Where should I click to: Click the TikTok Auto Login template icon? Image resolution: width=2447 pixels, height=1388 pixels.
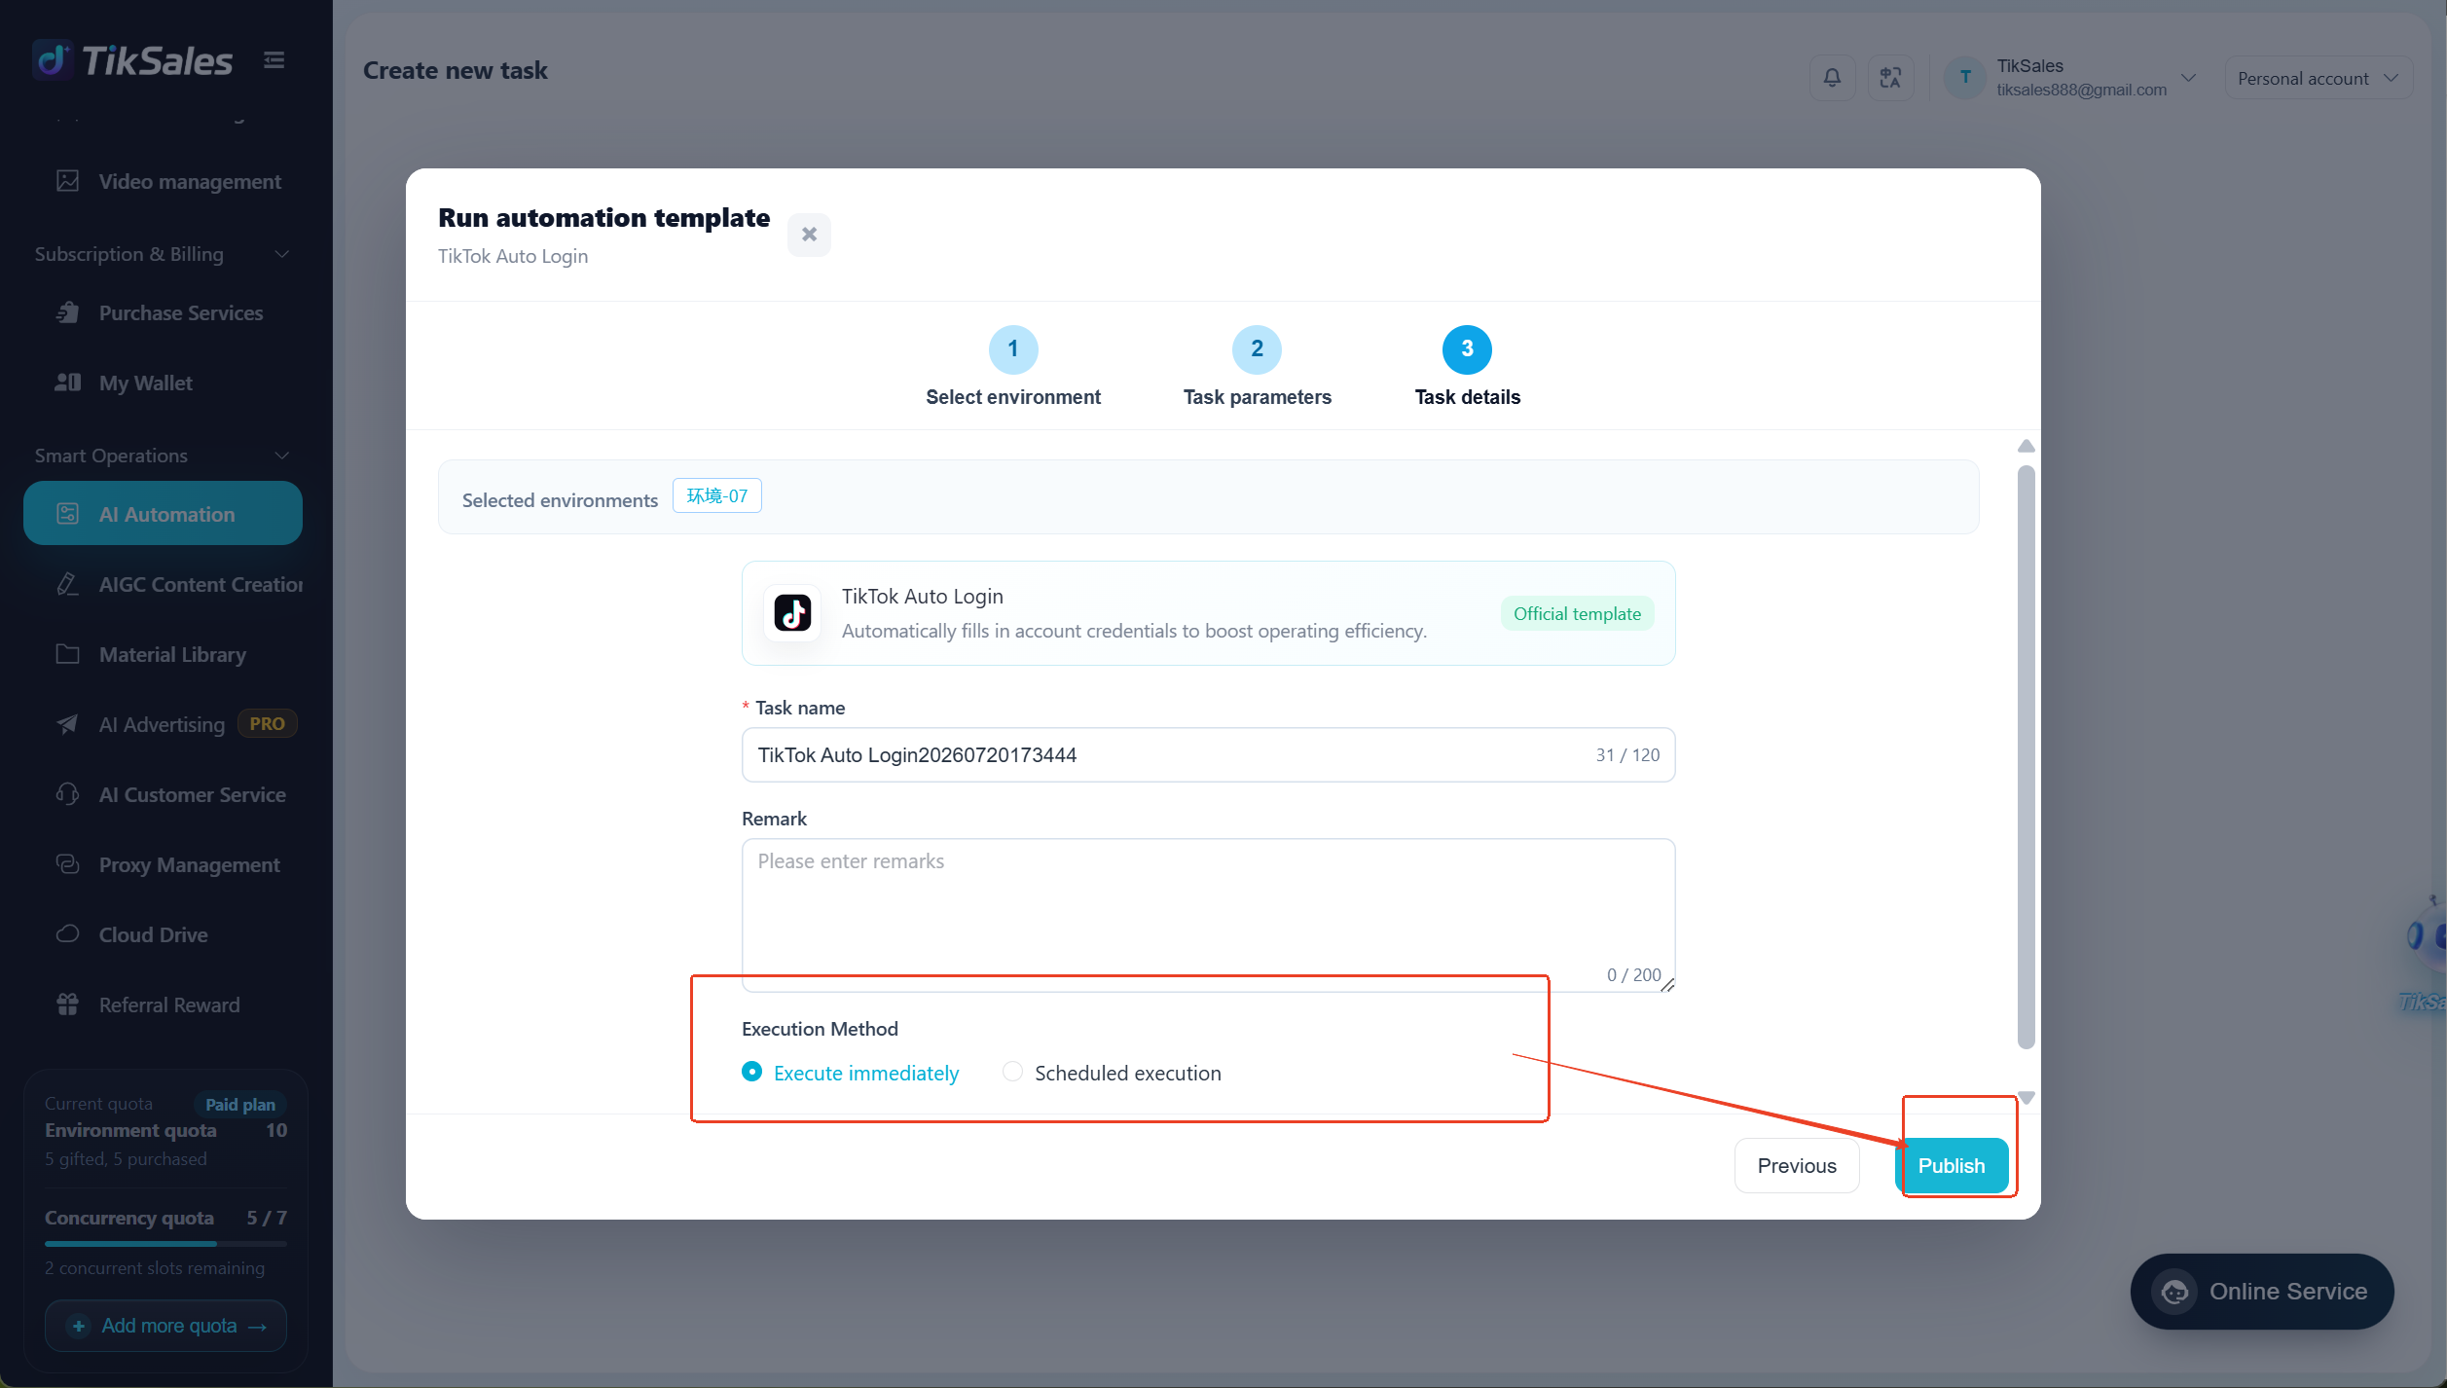pyautogui.click(x=792, y=613)
